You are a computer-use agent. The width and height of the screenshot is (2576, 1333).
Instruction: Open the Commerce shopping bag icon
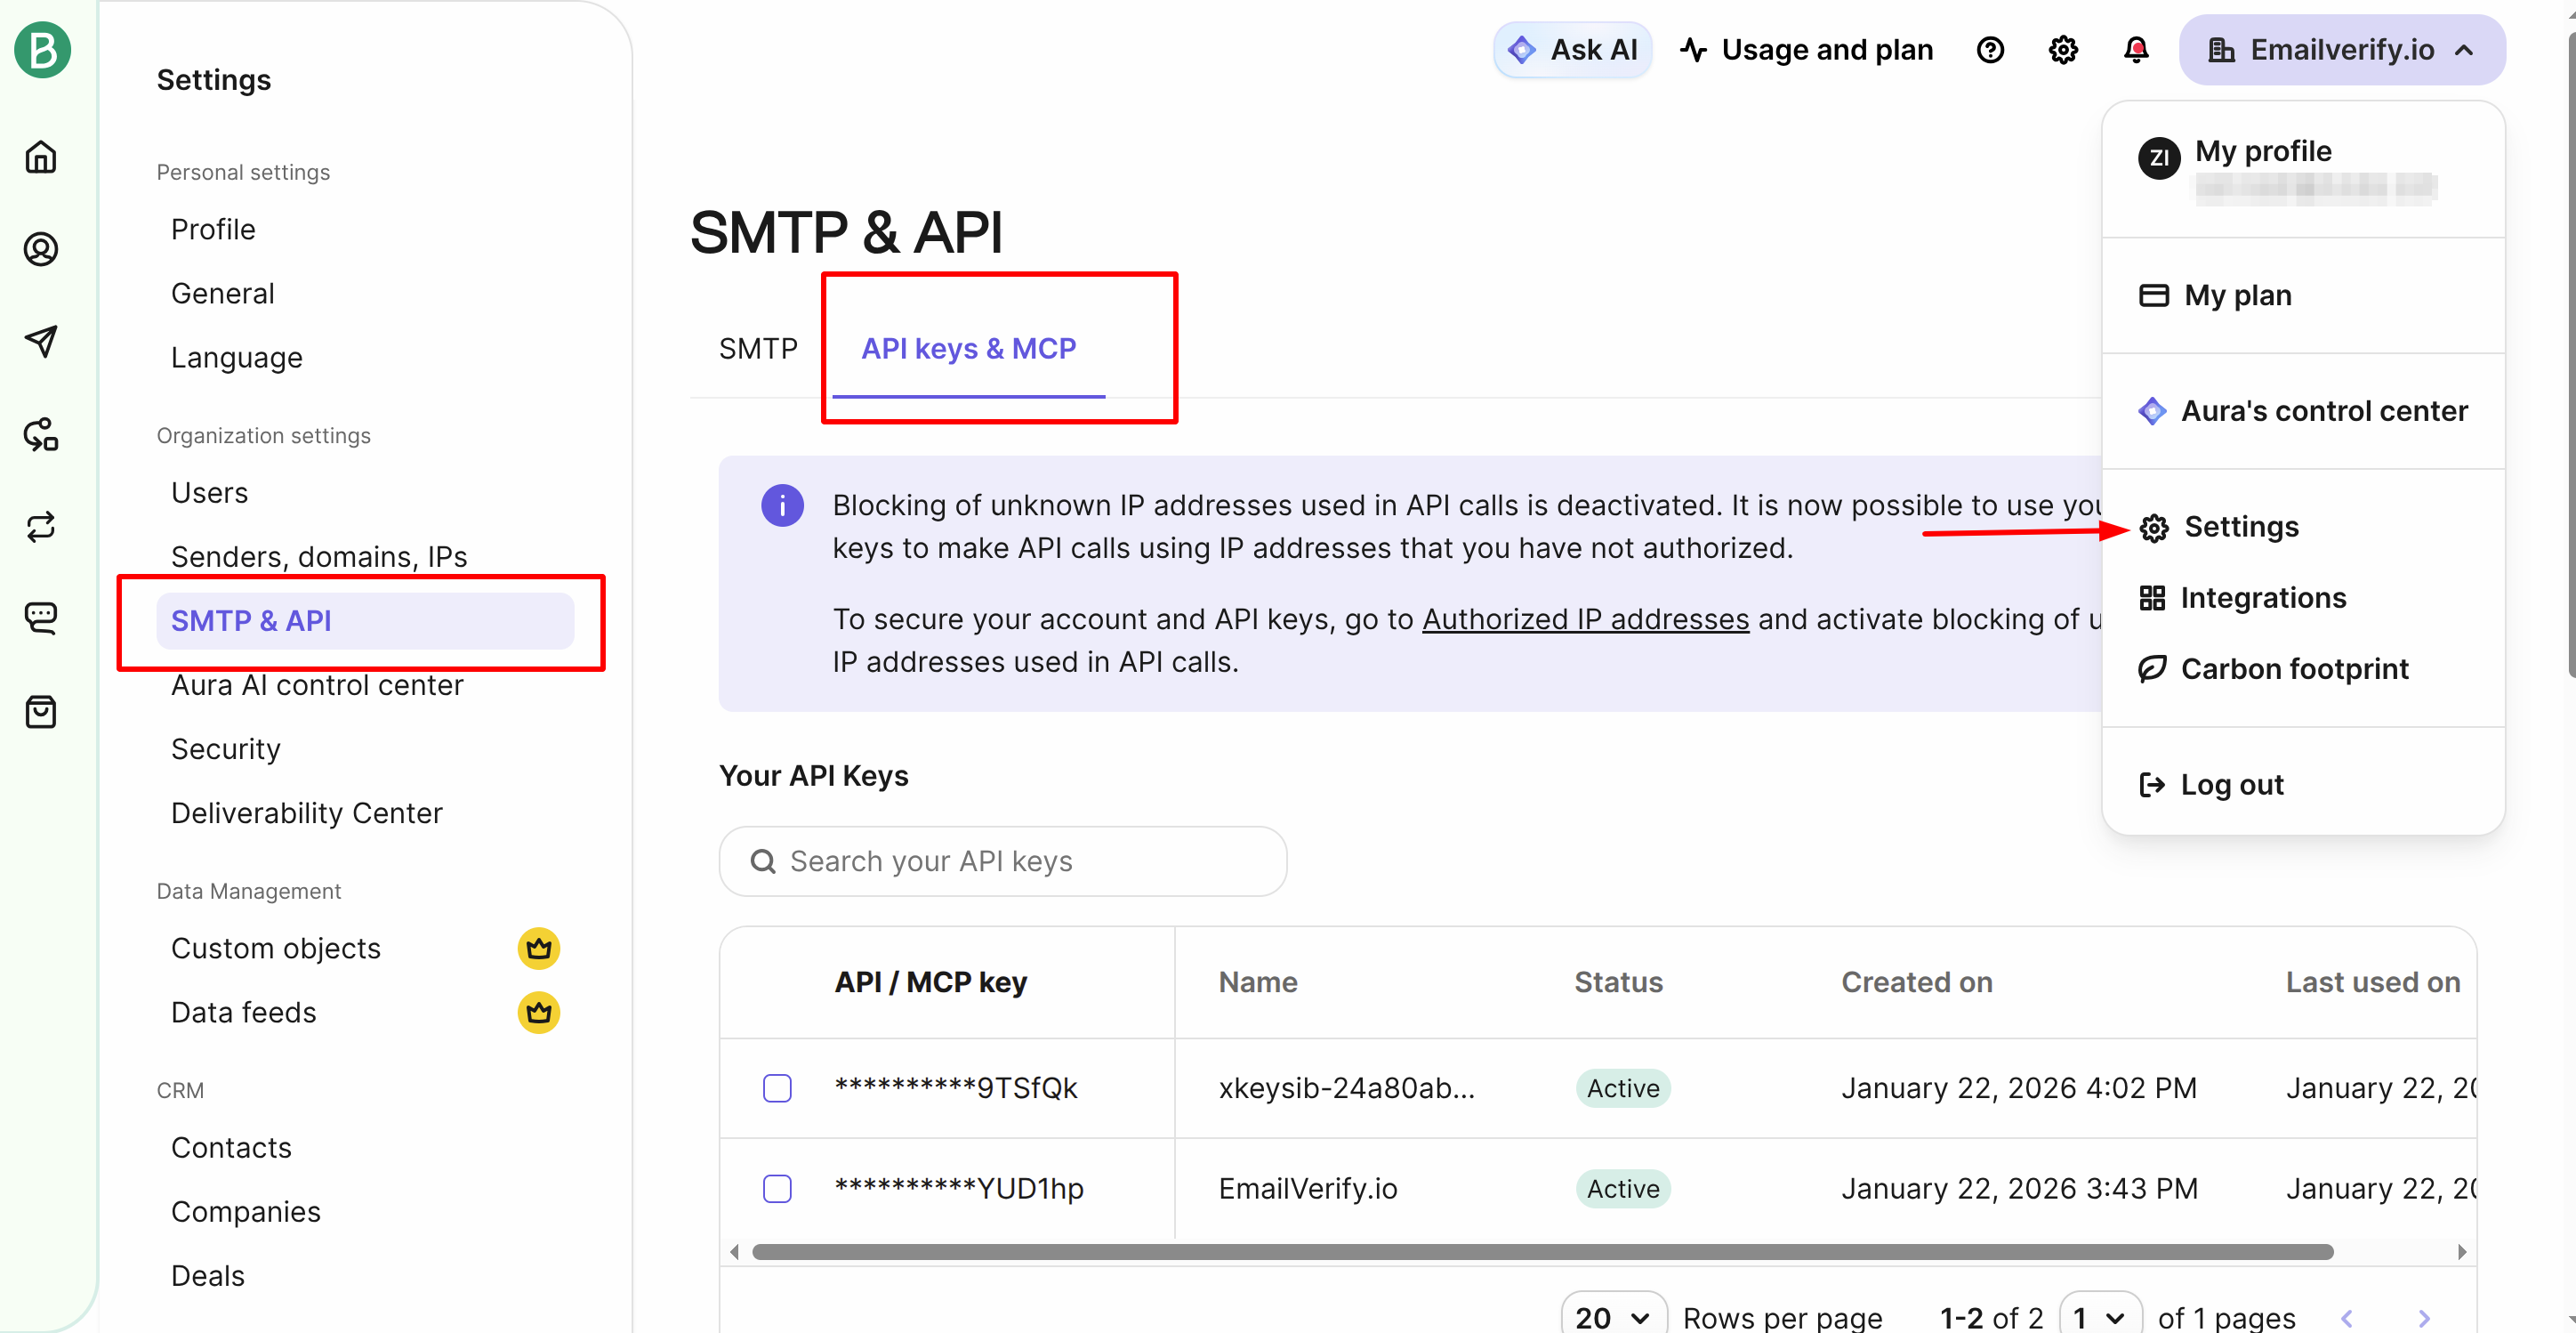41,712
